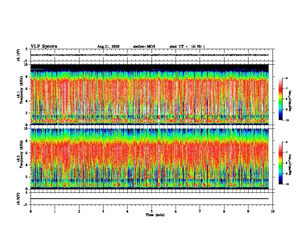This screenshot has height=237, width=307.
Task: Click the time axis tick label "9"
Action: click(x=248, y=211)
